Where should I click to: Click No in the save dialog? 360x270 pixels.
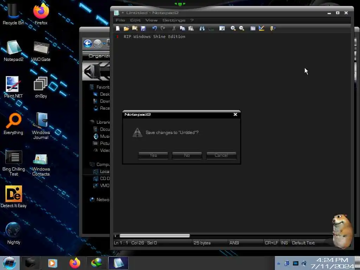pyautogui.click(x=187, y=155)
